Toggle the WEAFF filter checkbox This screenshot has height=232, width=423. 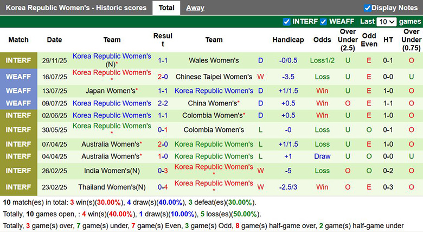(x=323, y=22)
